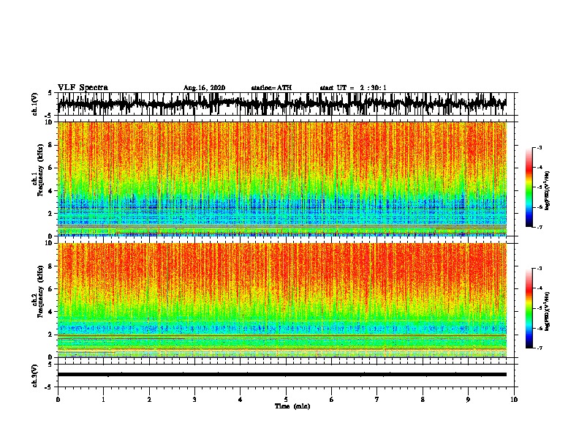Screen dimensions: 579x448
Task: Click the 'Time (min)' axis label
Action: point(292,406)
